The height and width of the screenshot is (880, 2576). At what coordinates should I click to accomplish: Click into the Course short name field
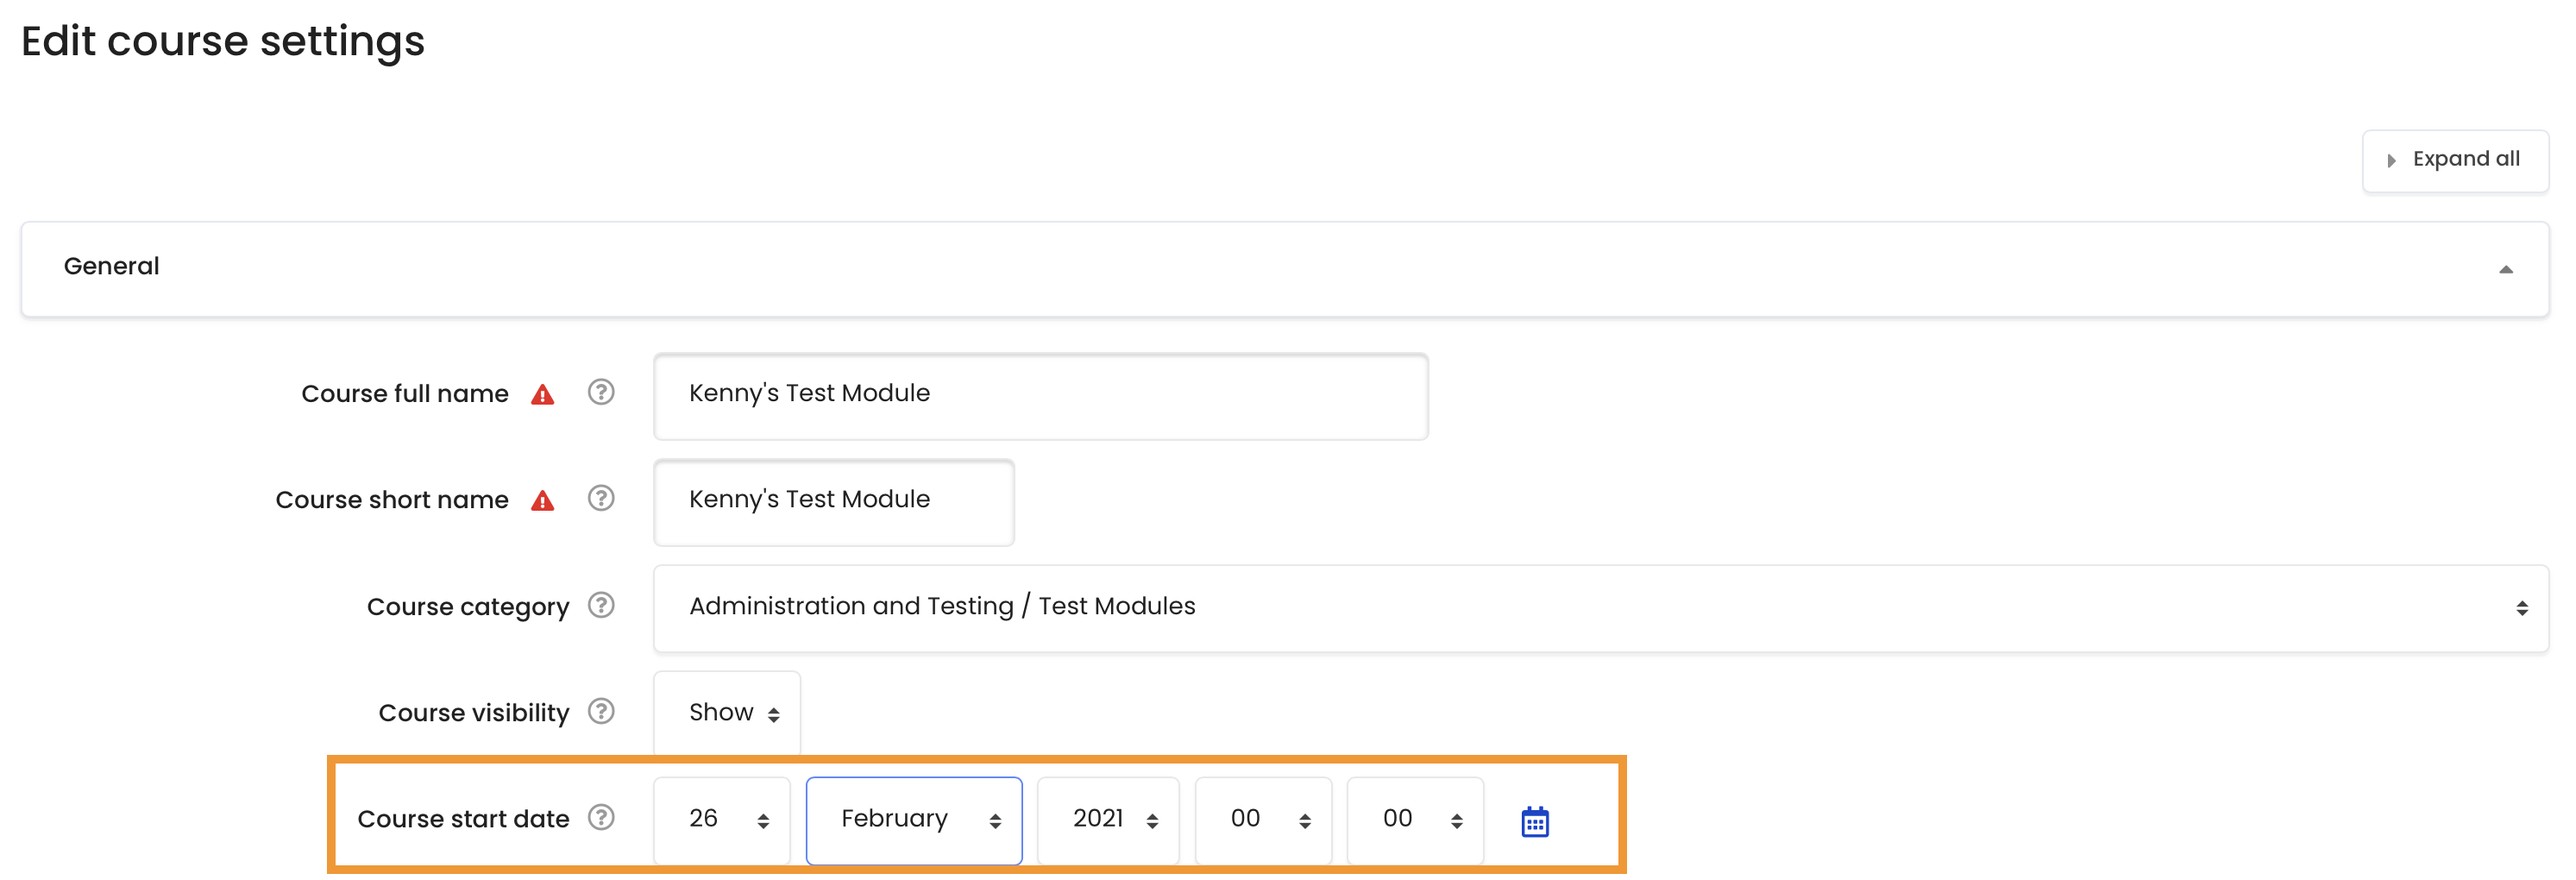[833, 501]
